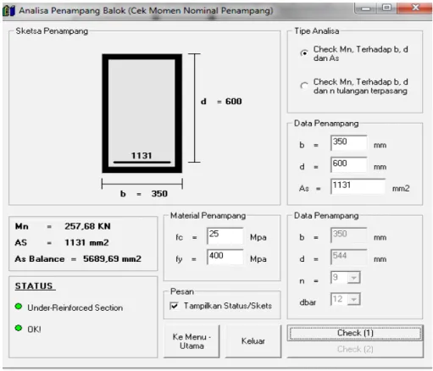Open the dbar dropdown showing 12
433x371 pixels.
(353, 300)
